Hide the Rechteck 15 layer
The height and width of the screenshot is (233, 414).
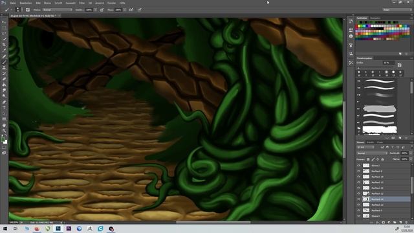coord(358,205)
